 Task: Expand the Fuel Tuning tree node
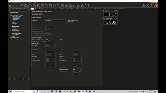click(11, 24)
